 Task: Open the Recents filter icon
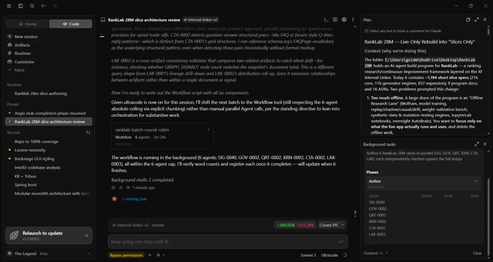click(88, 133)
